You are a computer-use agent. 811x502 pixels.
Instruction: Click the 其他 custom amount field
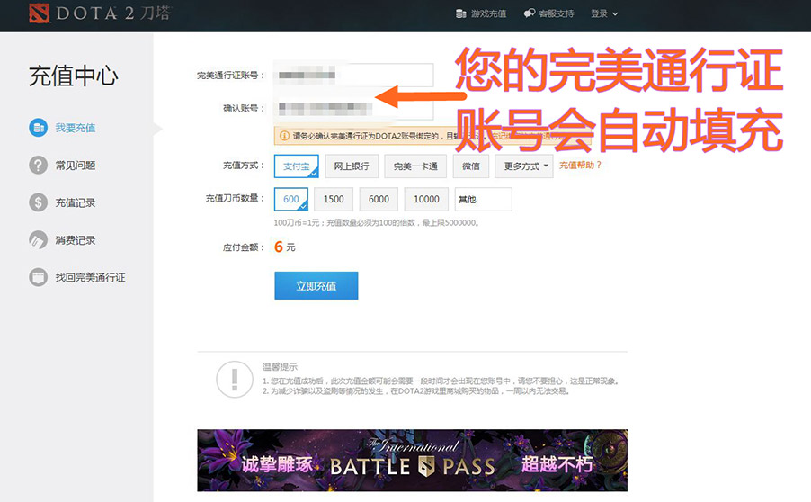click(484, 199)
